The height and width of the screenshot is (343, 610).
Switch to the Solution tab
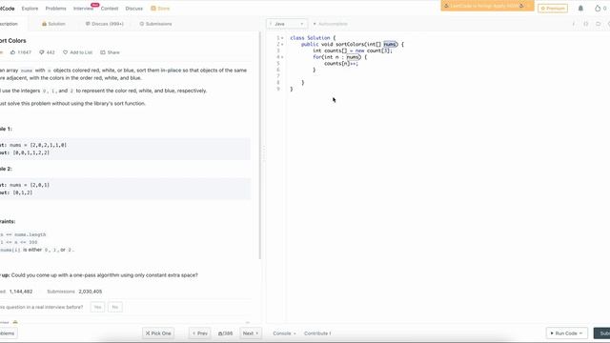(x=53, y=24)
